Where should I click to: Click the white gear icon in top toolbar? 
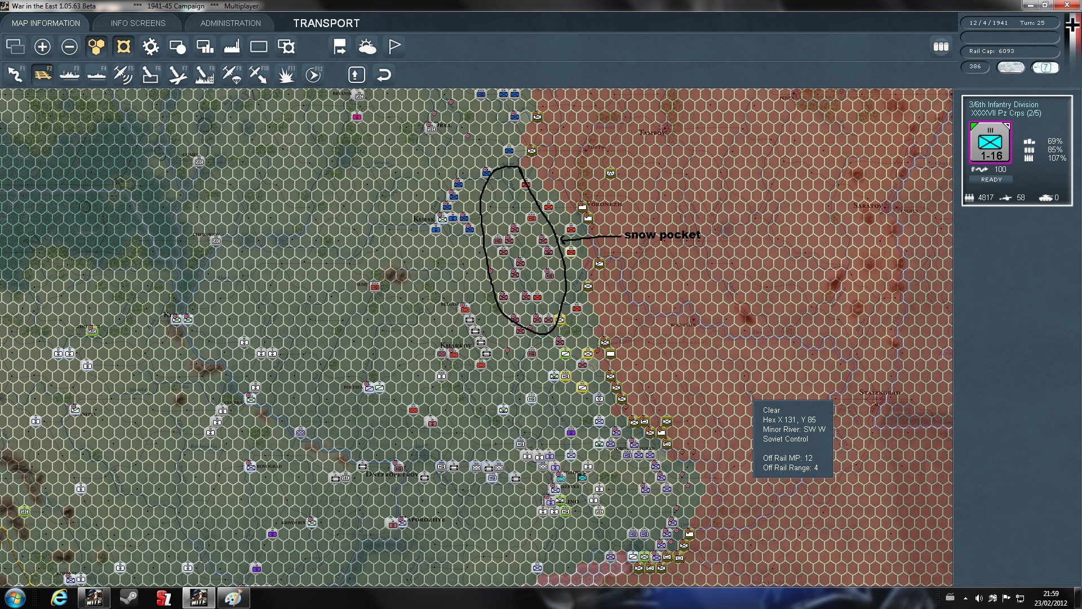coord(150,47)
